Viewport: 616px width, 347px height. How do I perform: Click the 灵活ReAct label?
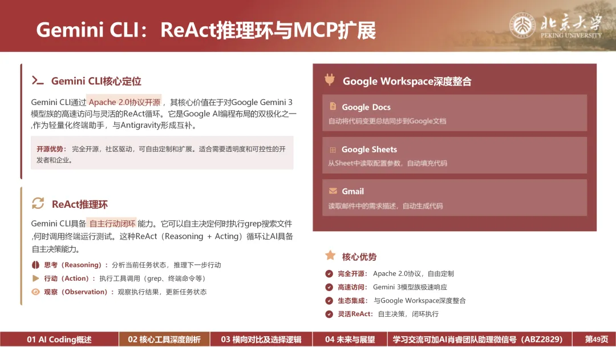[x=355, y=314]
